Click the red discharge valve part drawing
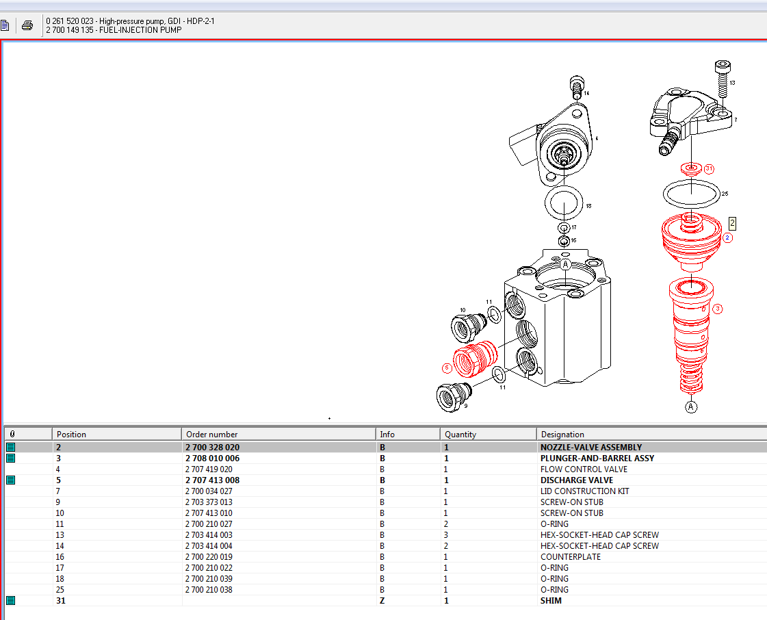The width and height of the screenshot is (767, 620). click(x=473, y=357)
